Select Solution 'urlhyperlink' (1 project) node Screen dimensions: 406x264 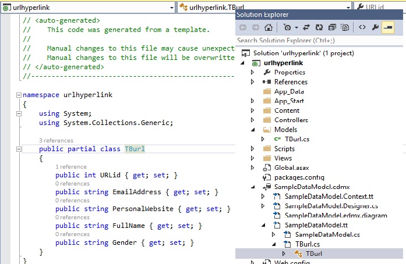(303, 53)
